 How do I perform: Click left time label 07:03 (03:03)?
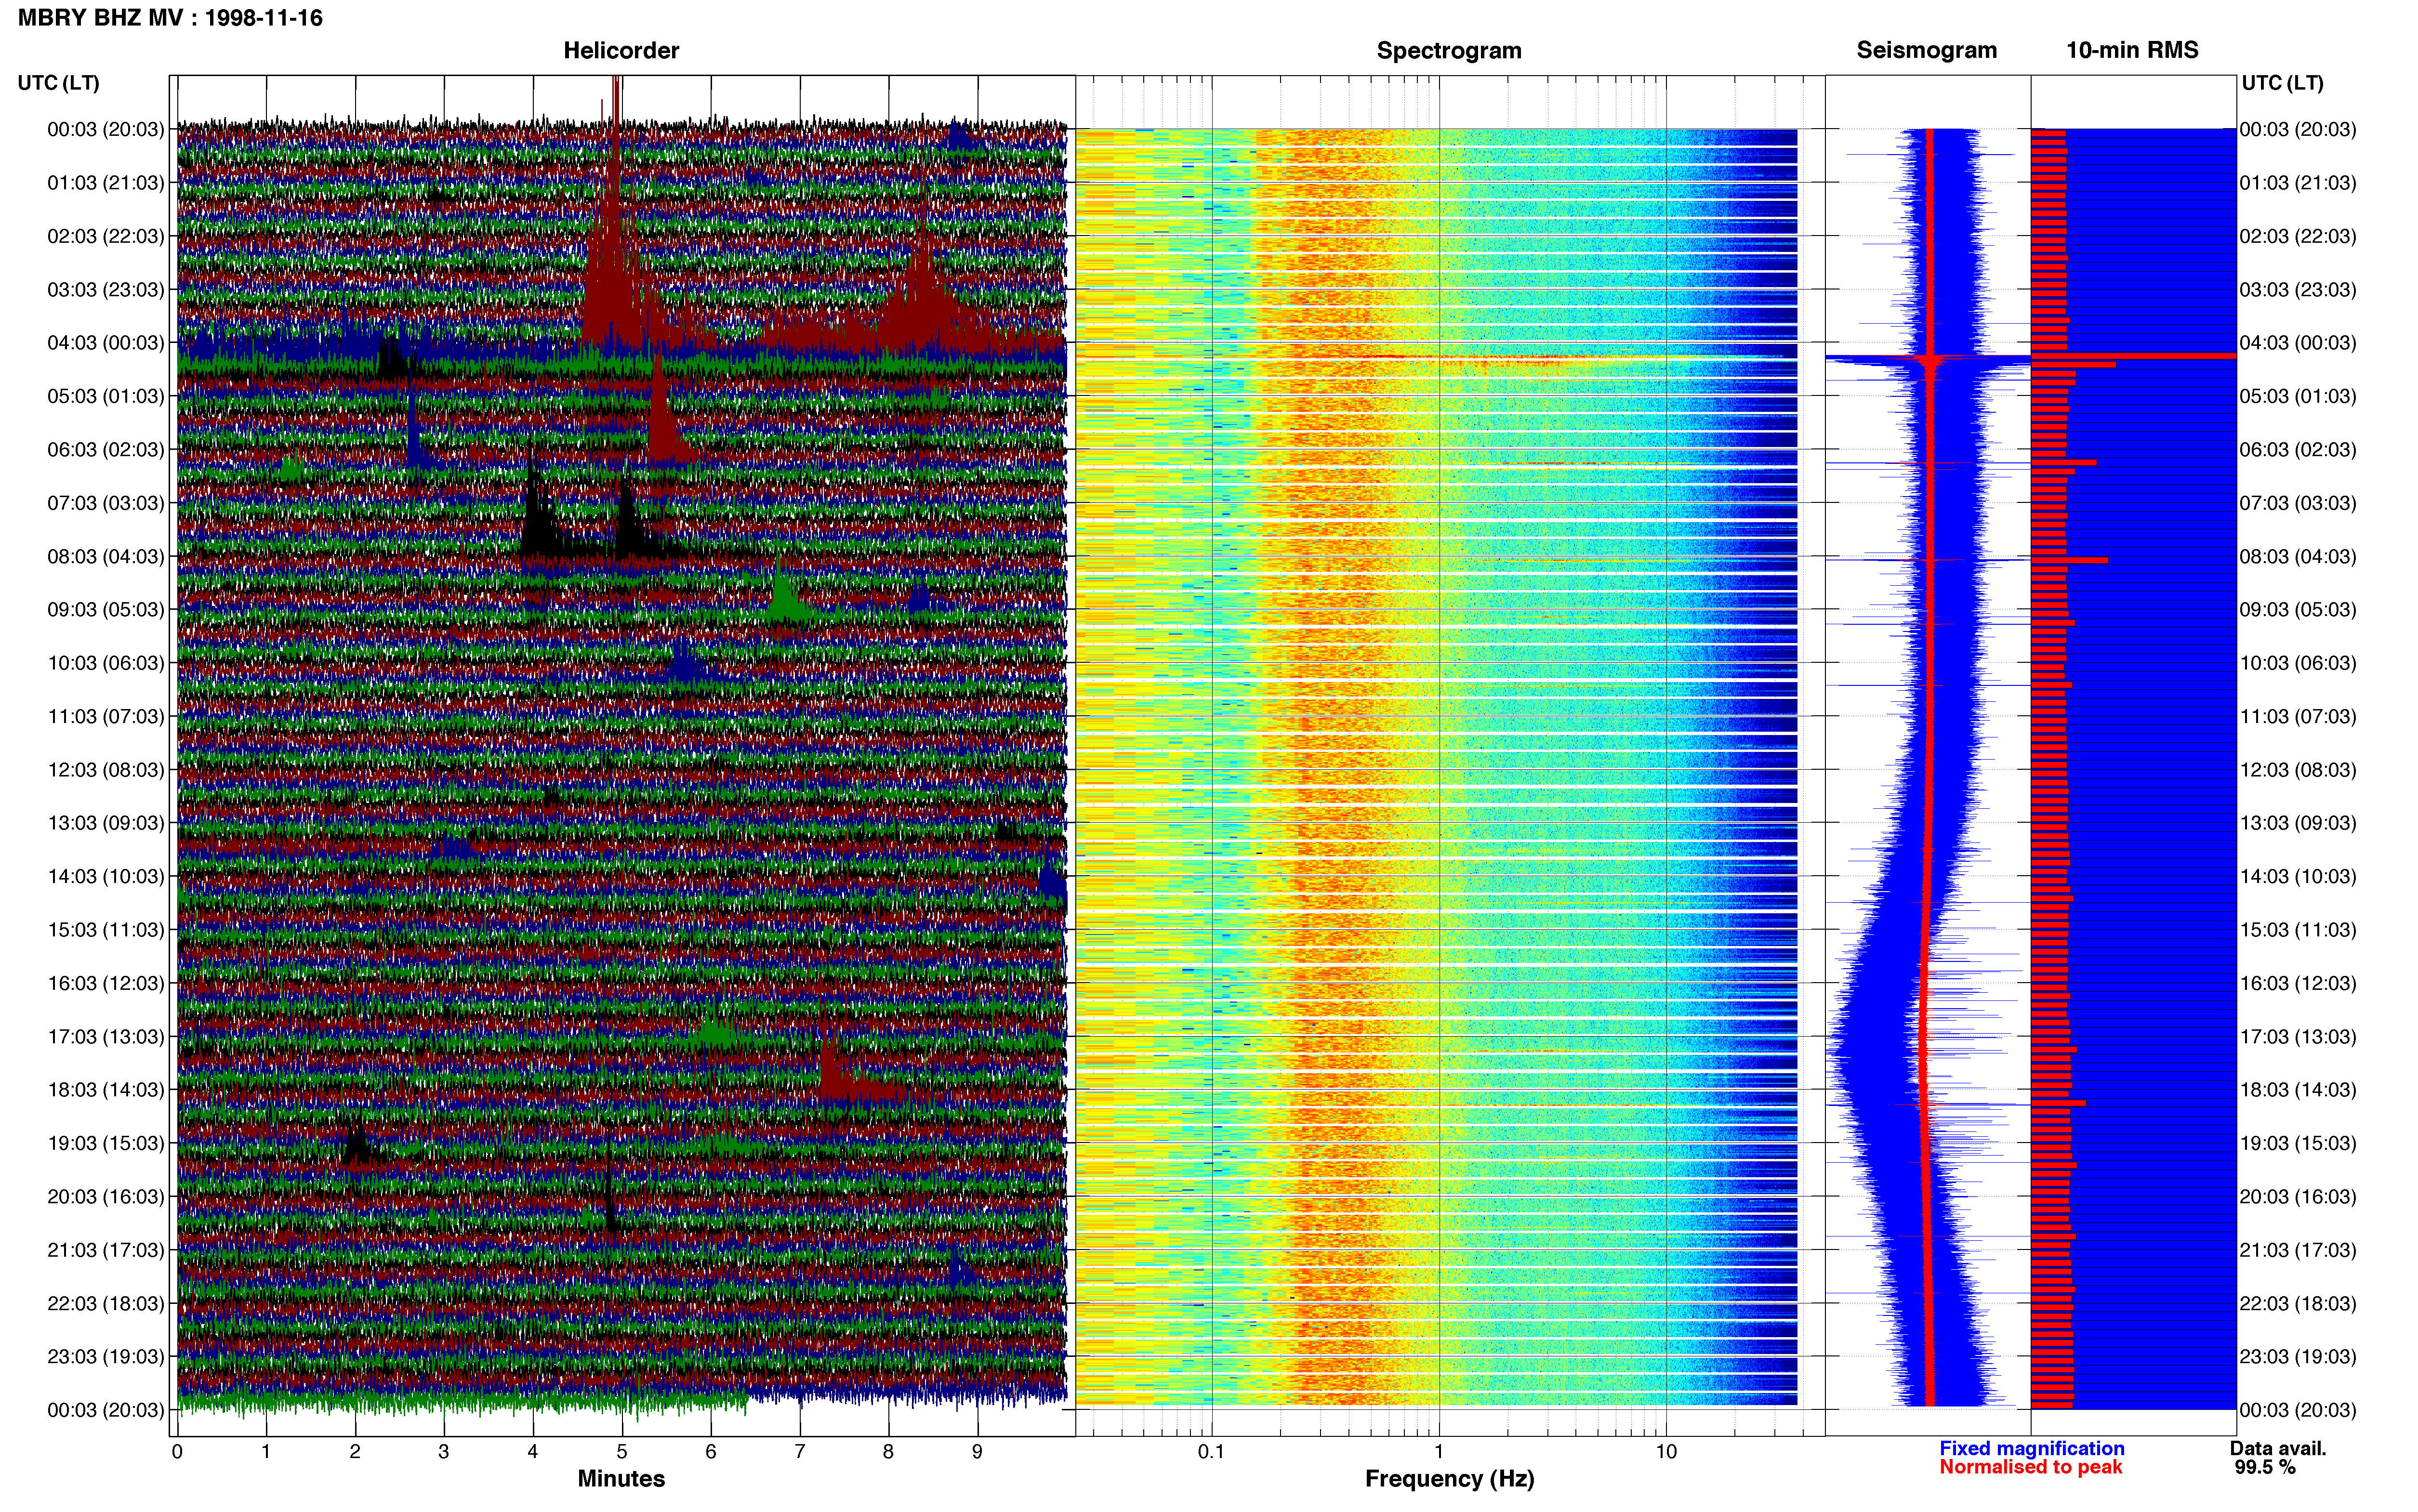[x=106, y=503]
